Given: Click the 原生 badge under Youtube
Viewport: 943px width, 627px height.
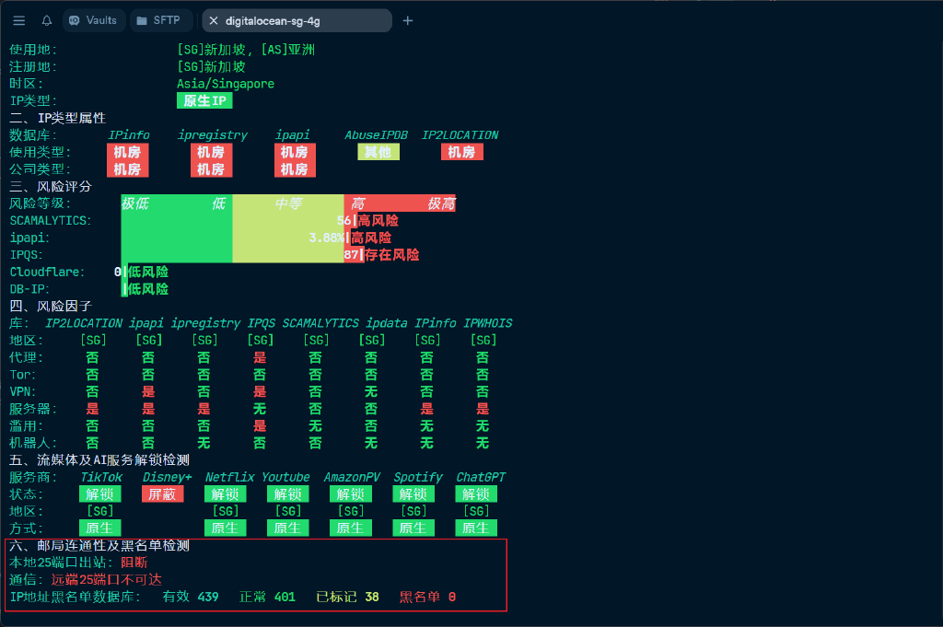Looking at the screenshot, I should (287, 528).
